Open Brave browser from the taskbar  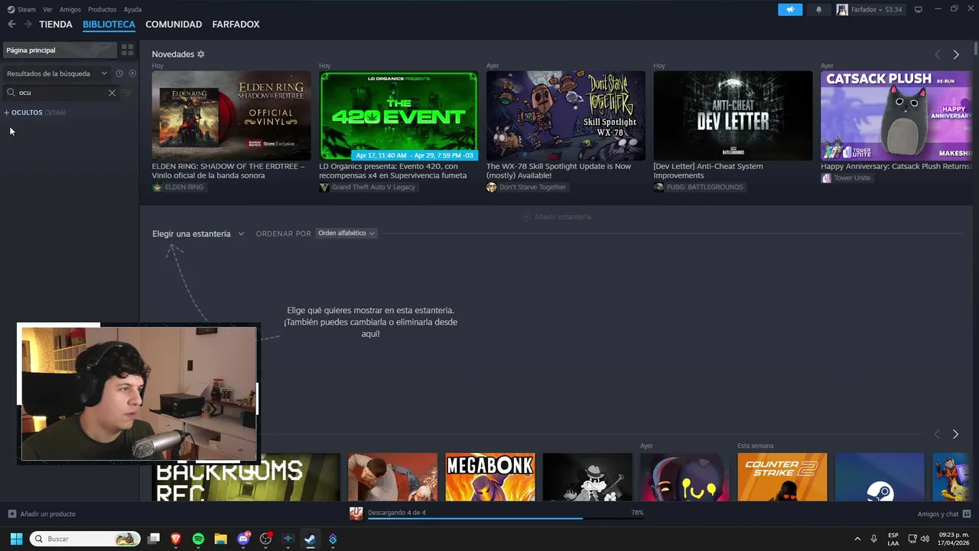point(176,539)
